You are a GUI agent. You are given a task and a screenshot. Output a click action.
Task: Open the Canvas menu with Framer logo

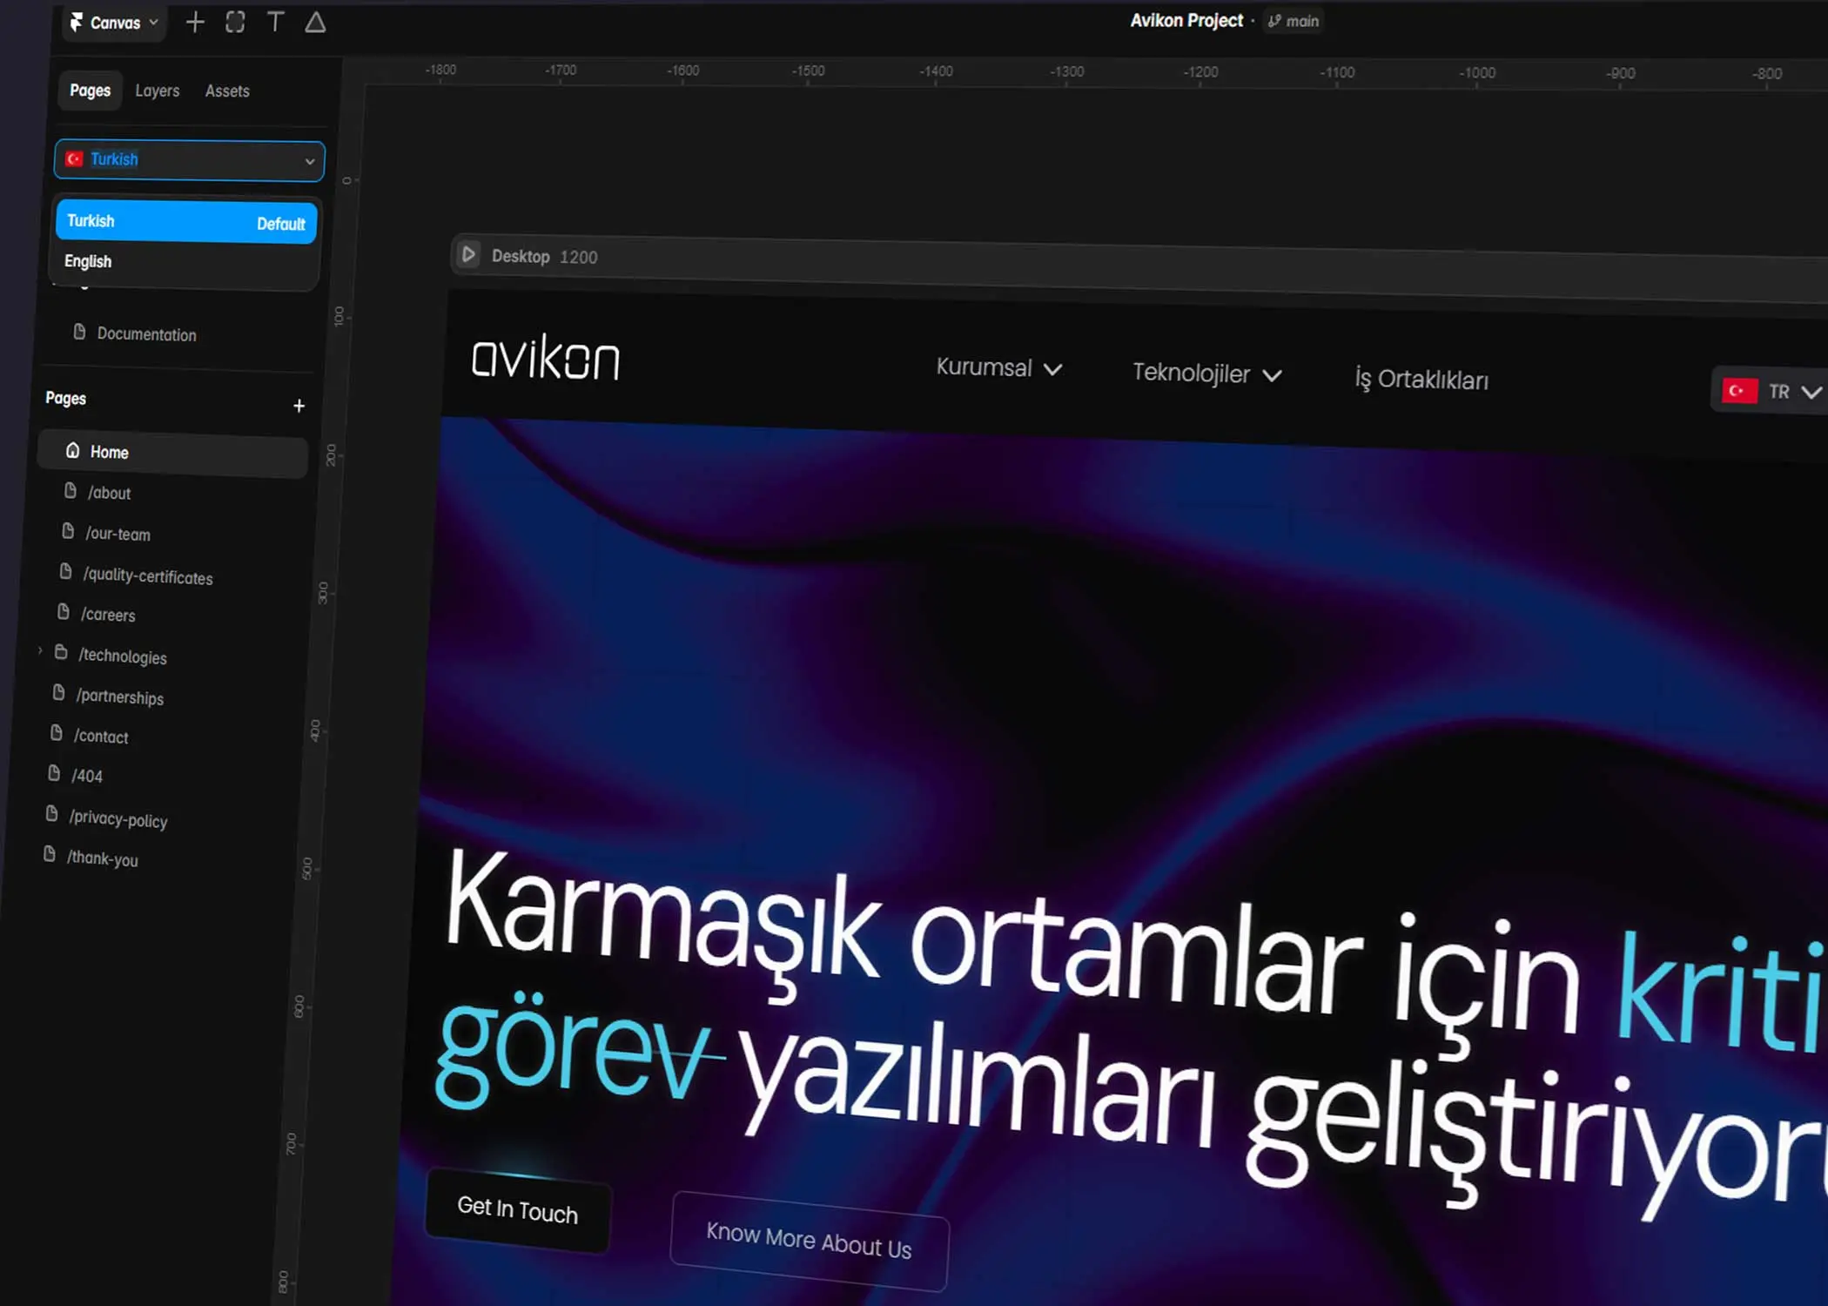click(x=115, y=23)
